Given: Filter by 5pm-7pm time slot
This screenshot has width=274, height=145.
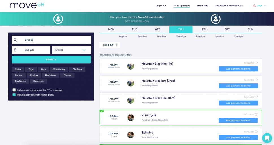Looking at the screenshot, I should 219,36.
